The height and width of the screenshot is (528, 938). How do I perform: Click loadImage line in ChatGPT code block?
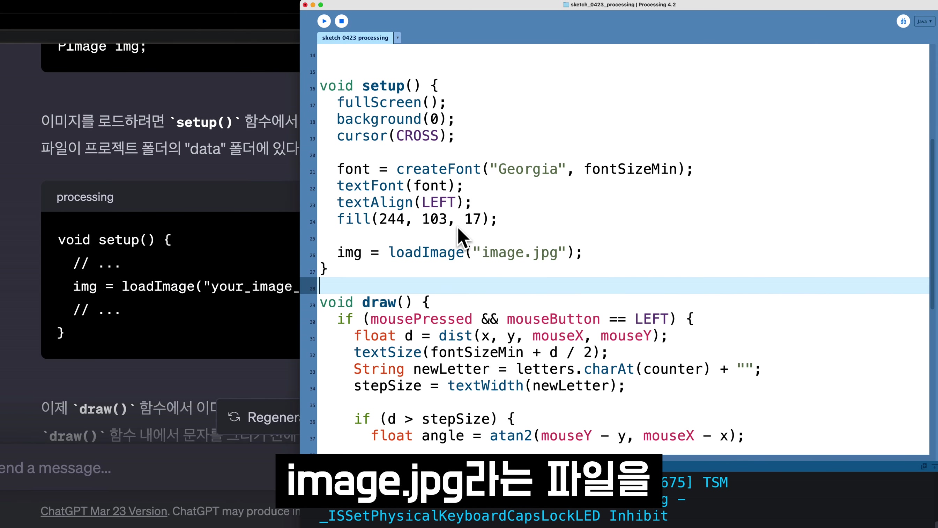186,286
